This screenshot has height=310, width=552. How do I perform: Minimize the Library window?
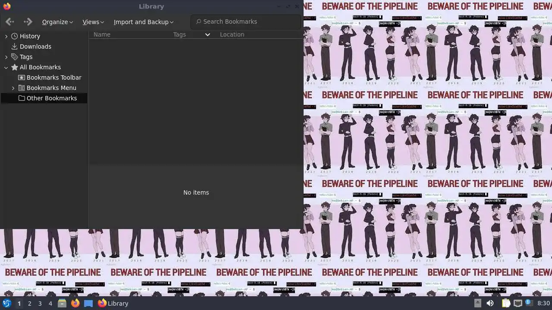pos(279,6)
